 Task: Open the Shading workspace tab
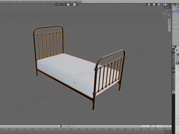(x=33, y=2)
